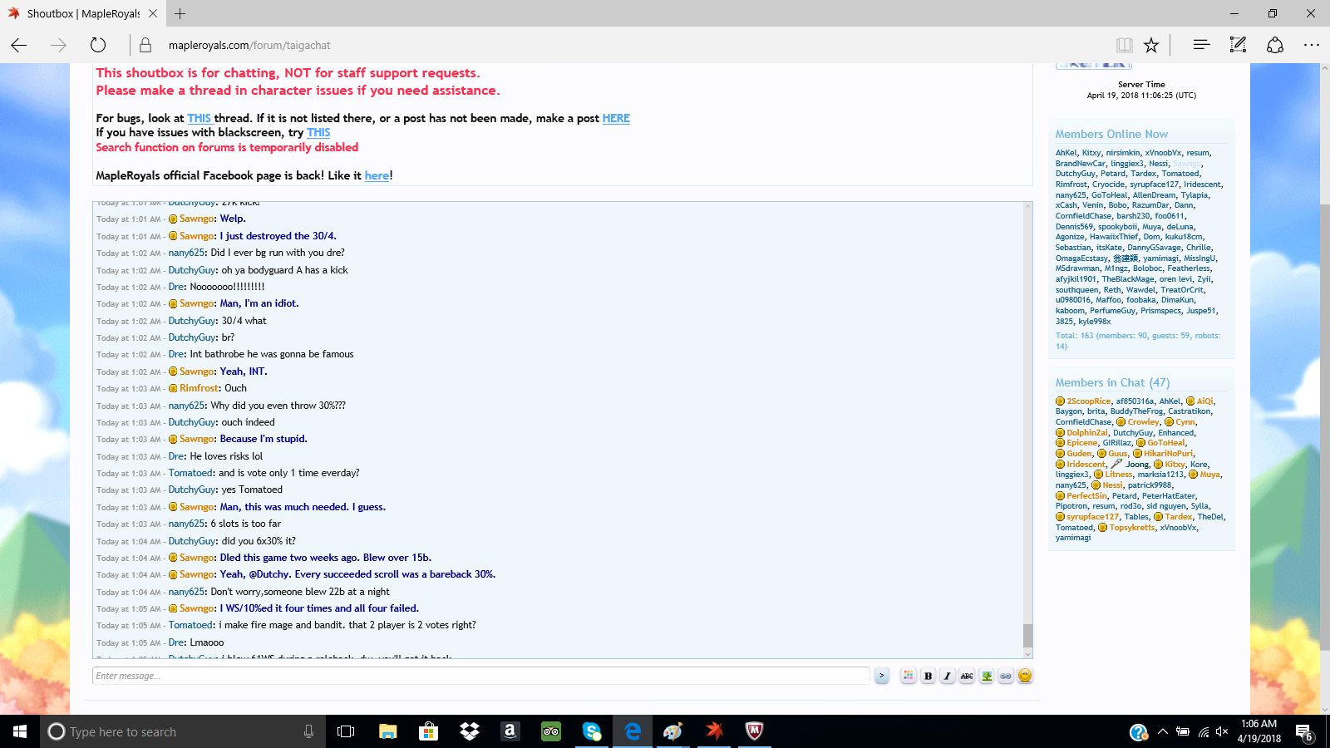Screen dimensions: 1330x748
Task: Click Members in Chat (47) heading
Action: [1112, 382]
